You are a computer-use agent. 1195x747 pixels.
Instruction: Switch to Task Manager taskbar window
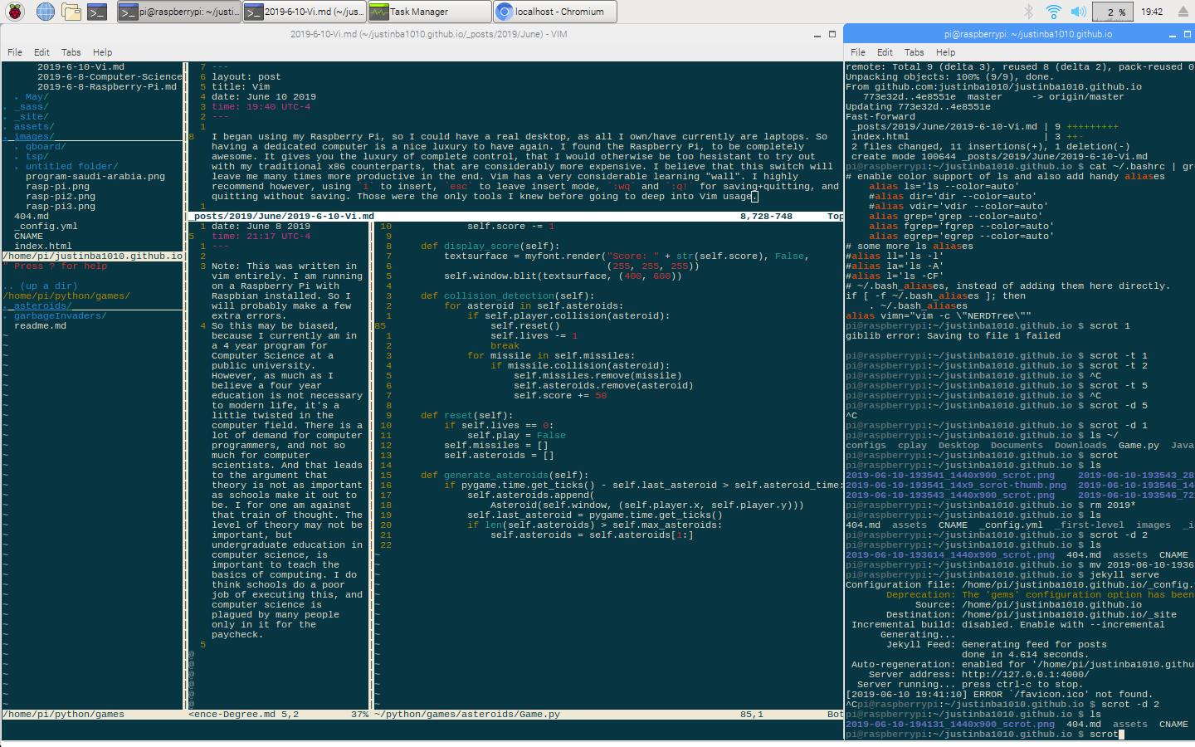pyautogui.click(x=430, y=12)
